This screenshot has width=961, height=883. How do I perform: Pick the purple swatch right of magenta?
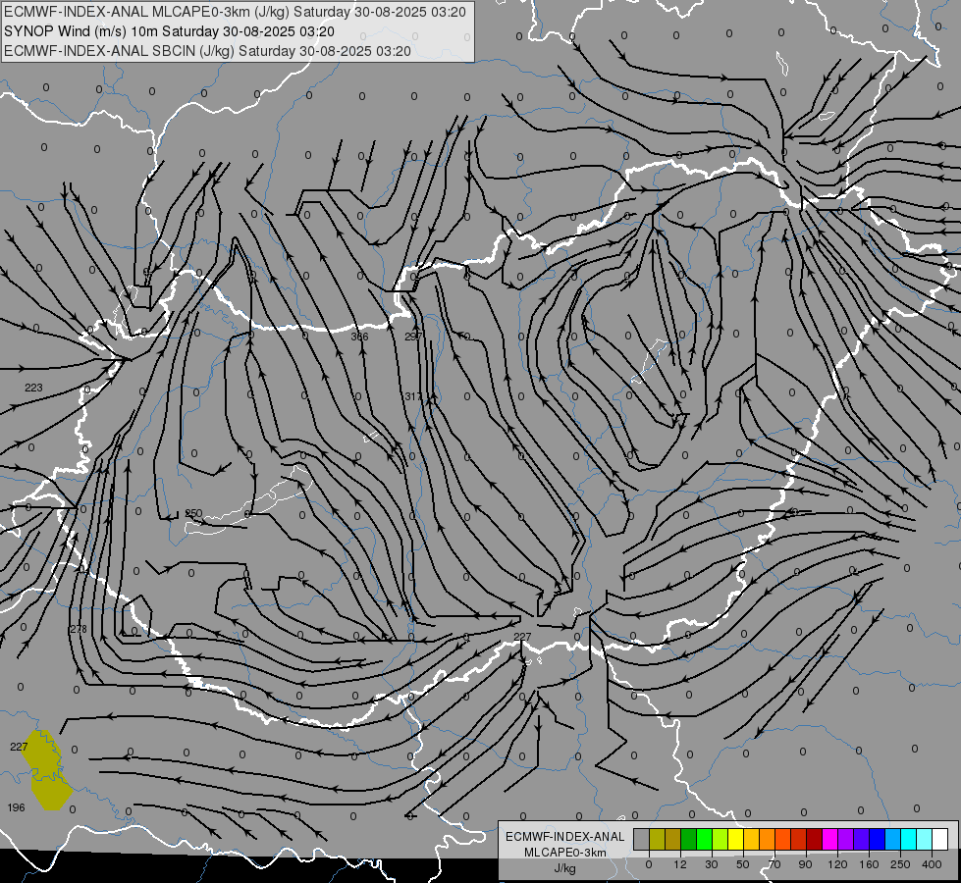(846, 839)
